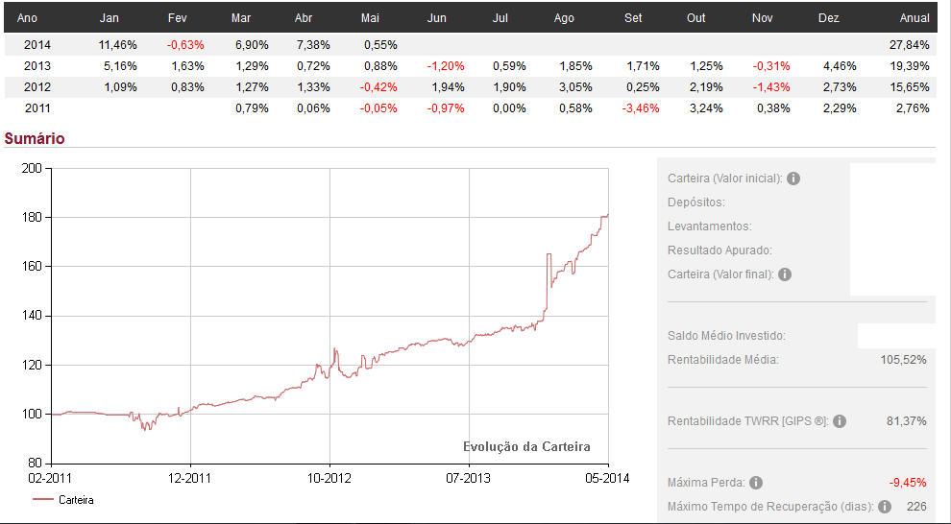Click info icon beside Carteira (Valor inicial)

point(793,179)
